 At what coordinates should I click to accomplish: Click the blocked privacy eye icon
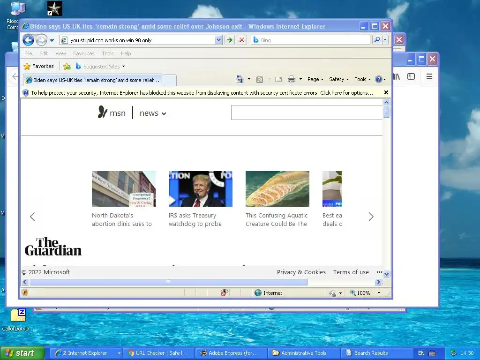pos(224,292)
